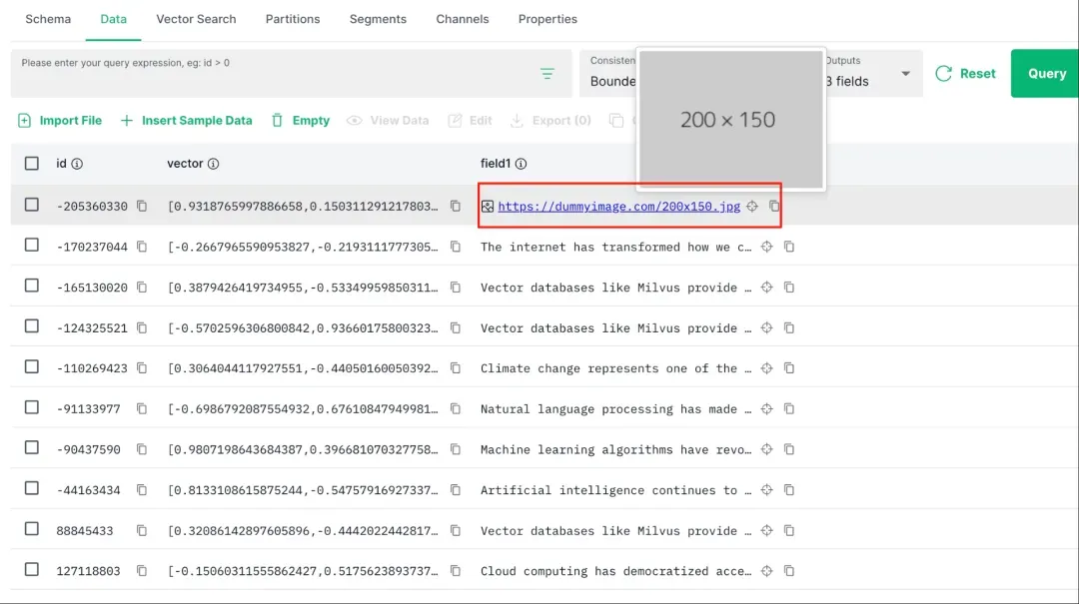Image resolution: width=1079 pixels, height=604 pixels.
Task: Click the 200 × 150 image preview
Action: pos(728,119)
